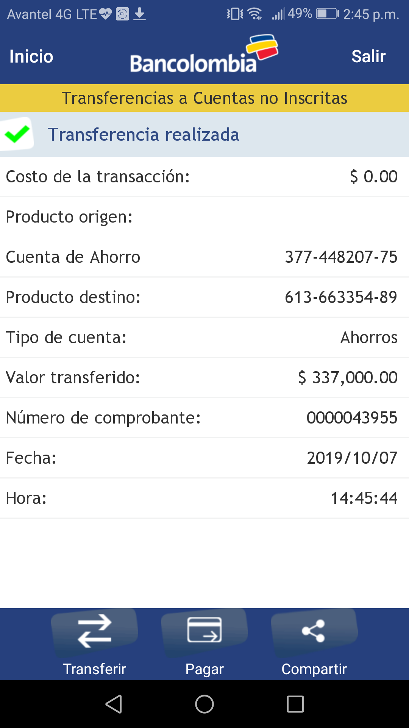This screenshot has height=728, width=409.
Task: Open recent apps square button
Action: (295, 704)
